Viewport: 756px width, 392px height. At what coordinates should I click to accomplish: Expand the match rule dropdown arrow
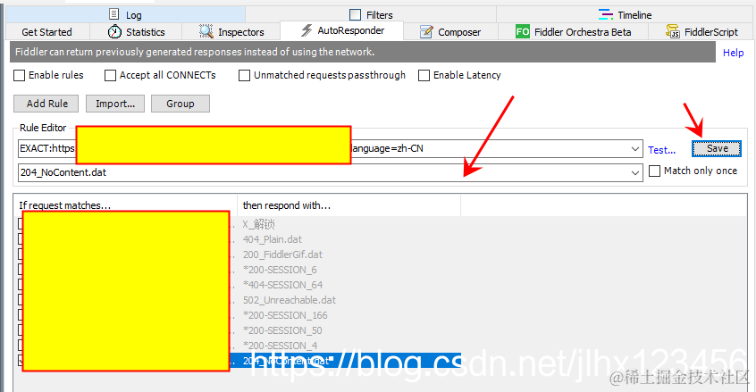[x=635, y=149]
